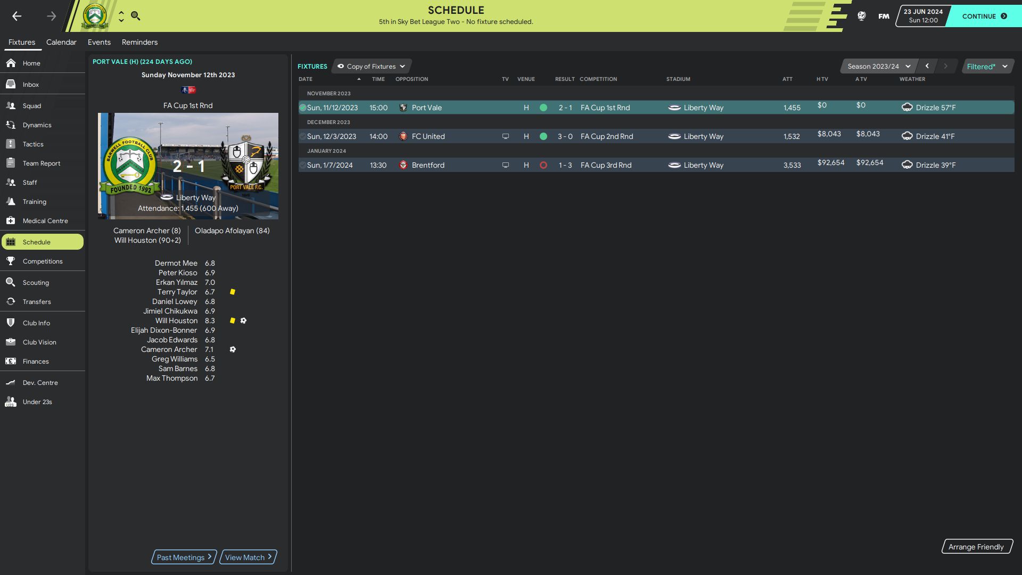Screen dimensions: 1022x575
Task: Open the club badge menu in header
Action: (x=95, y=16)
